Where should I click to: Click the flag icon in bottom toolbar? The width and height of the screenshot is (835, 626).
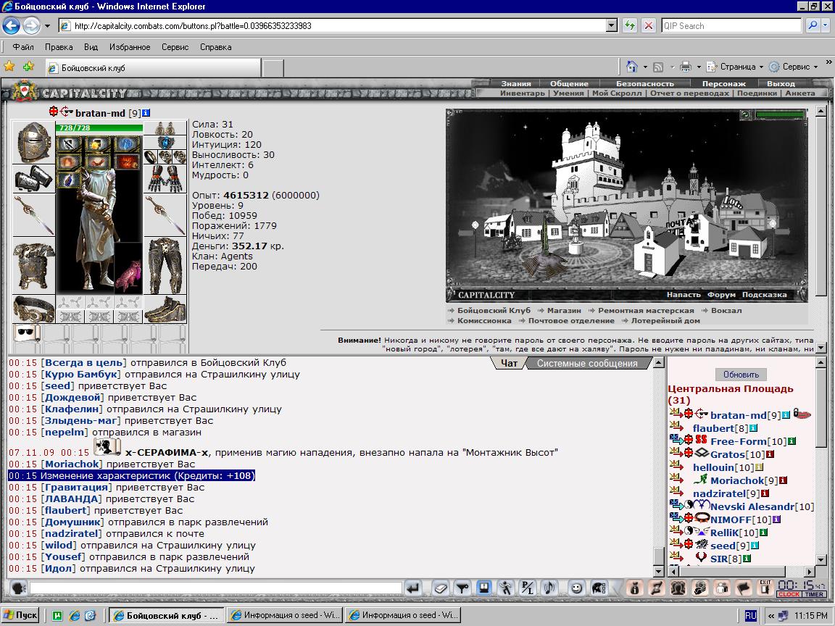coord(744,588)
